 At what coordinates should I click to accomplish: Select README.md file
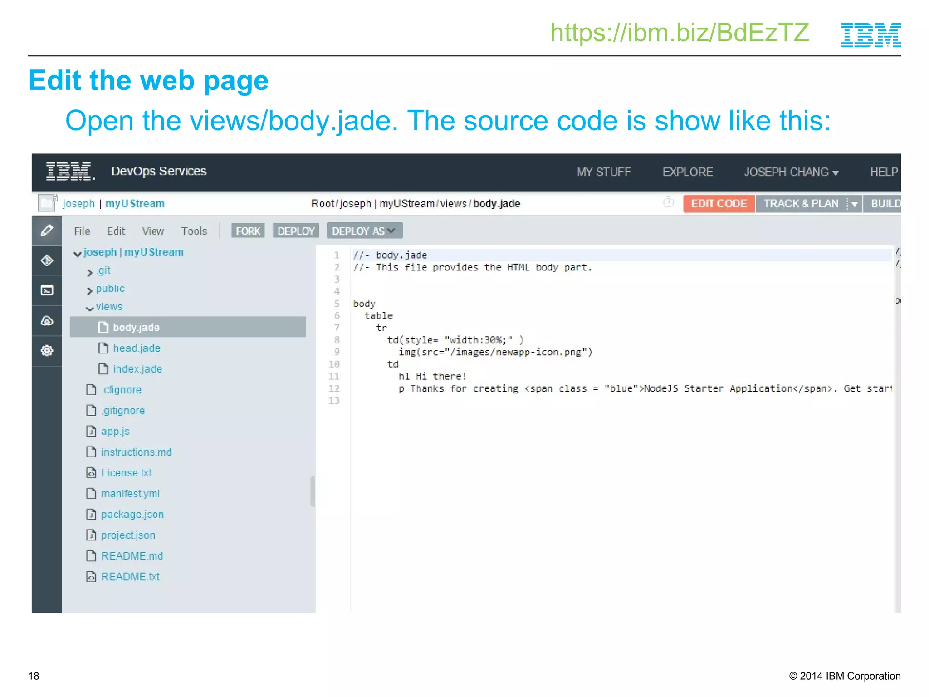tap(132, 556)
